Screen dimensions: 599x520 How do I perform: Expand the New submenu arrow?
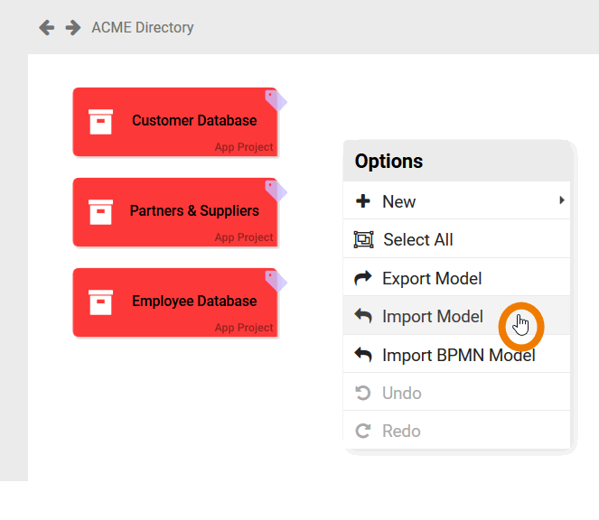(x=562, y=200)
